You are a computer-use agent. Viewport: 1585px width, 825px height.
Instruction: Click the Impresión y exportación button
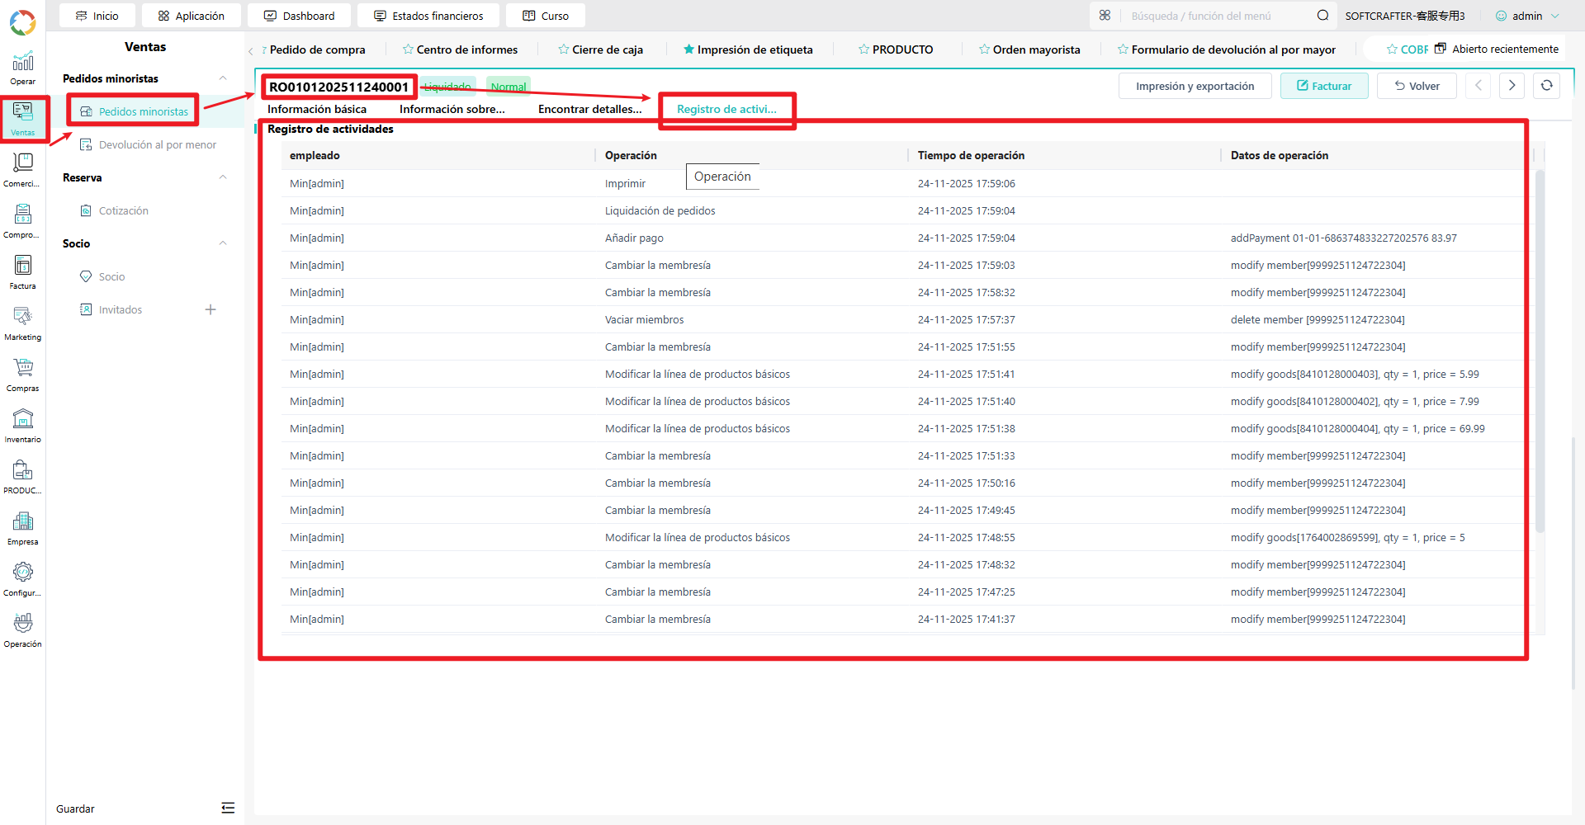click(1195, 86)
